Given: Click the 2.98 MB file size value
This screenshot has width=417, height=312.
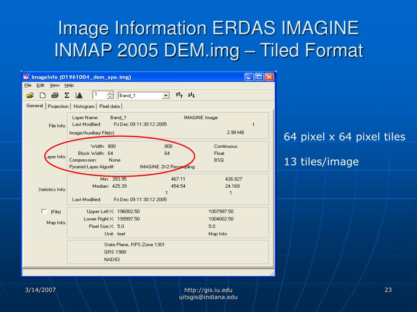Looking at the screenshot, I should [x=235, y=132].
